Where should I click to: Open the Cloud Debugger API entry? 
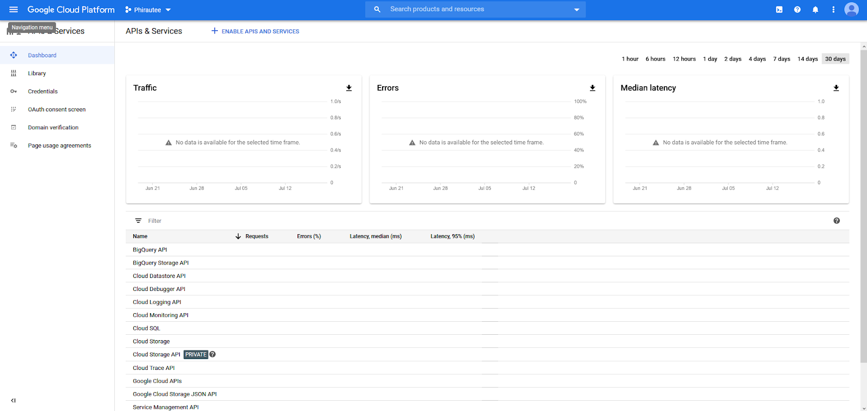point(159,289)
